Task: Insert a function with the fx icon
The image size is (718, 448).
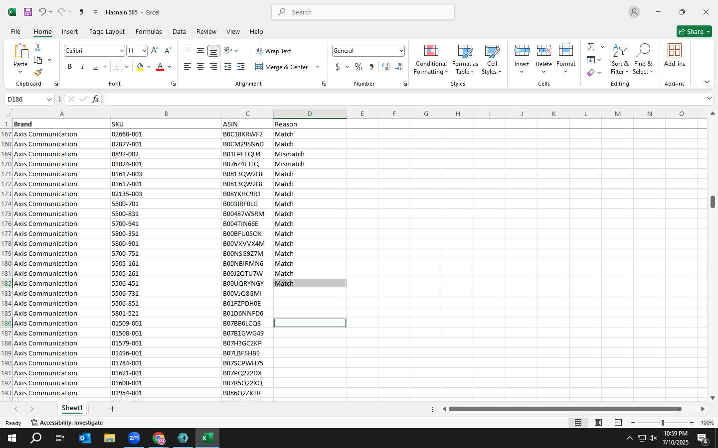Action: 95,99
